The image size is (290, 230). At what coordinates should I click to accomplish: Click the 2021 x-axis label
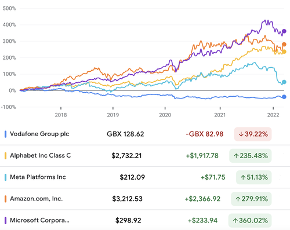(x=220, y=115)
